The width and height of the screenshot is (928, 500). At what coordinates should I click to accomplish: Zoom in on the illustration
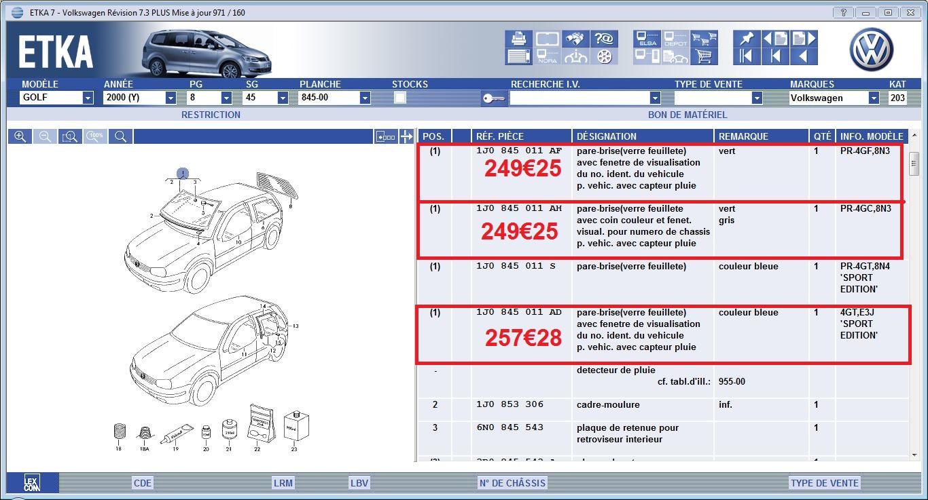click(20, 136)
